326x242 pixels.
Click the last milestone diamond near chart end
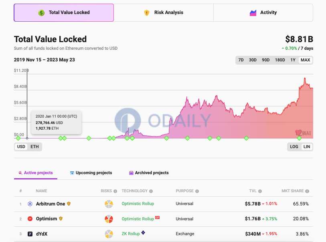tap(299, 138)
